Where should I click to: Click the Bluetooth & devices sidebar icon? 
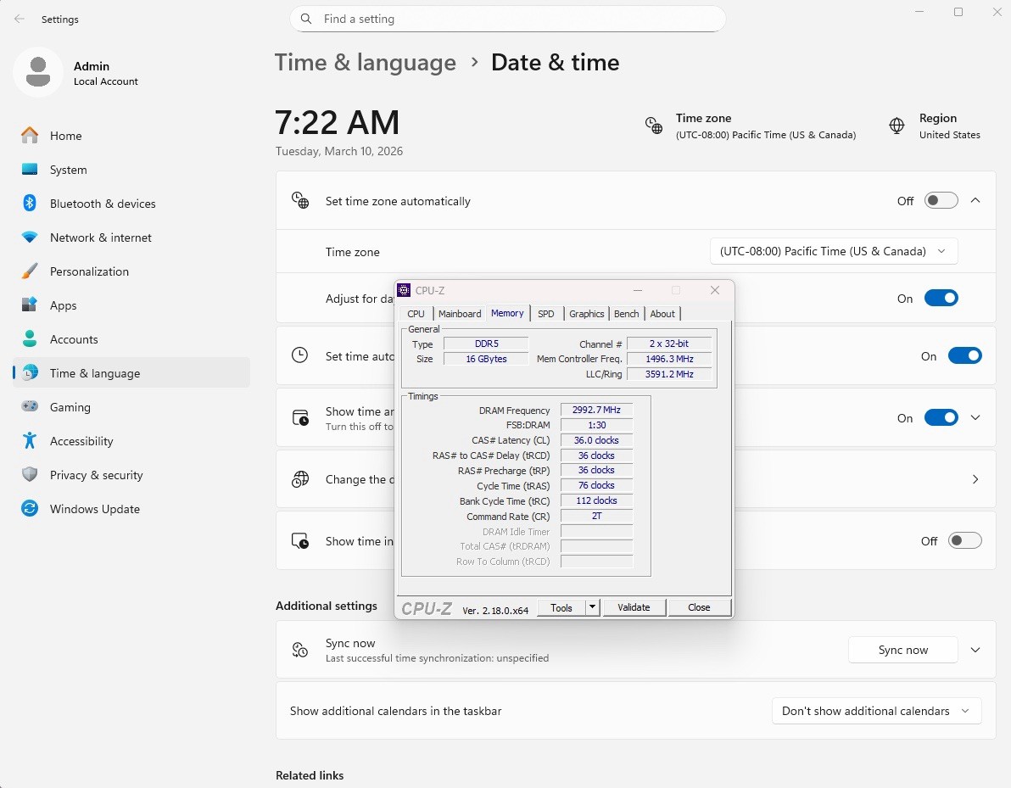click(30, 204)
